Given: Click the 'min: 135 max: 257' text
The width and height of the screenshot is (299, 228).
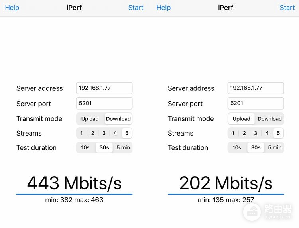Looking at the screenshot, I should (226, 200).
